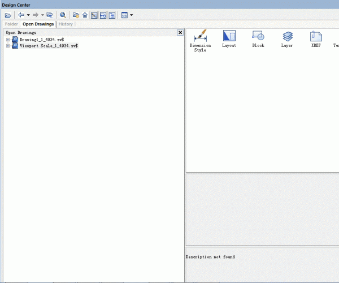Open the Dimension Style item
Viewport: 339px width, 283px height.
pyautogui.click(x=200, y=41)
